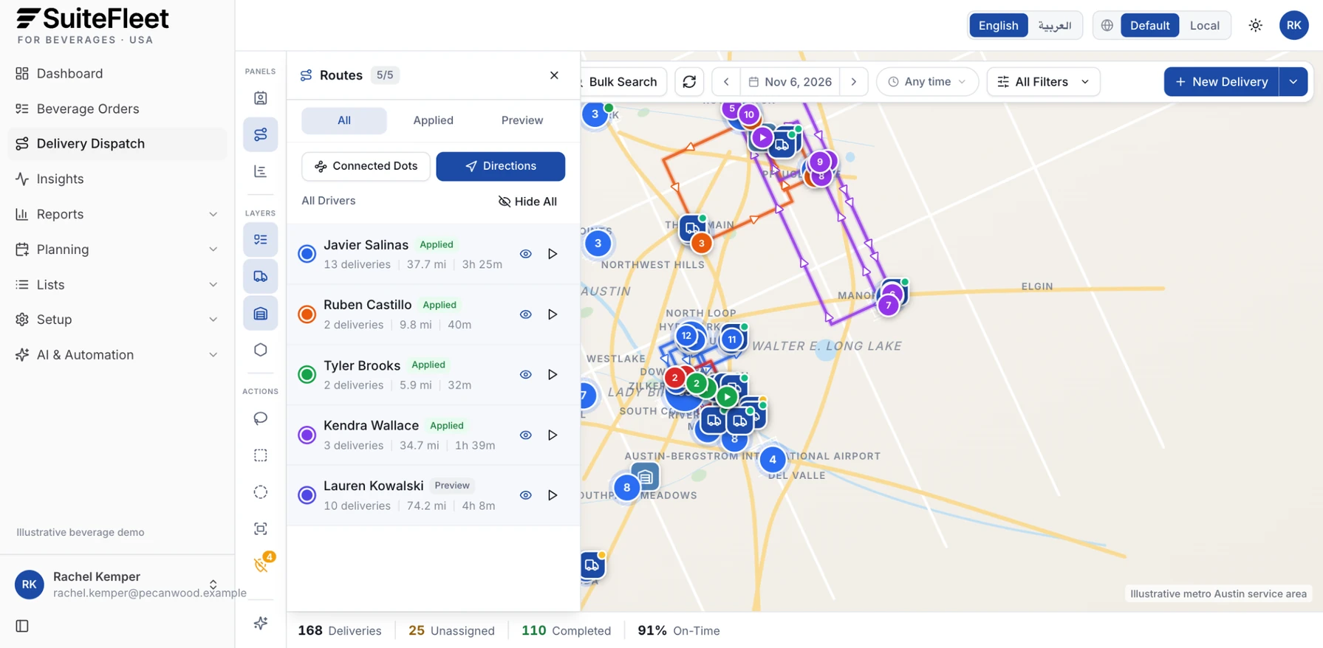Open RK user avatar in header
The height and width of the screenshot is (648, 1323).
click(1293, 25)
